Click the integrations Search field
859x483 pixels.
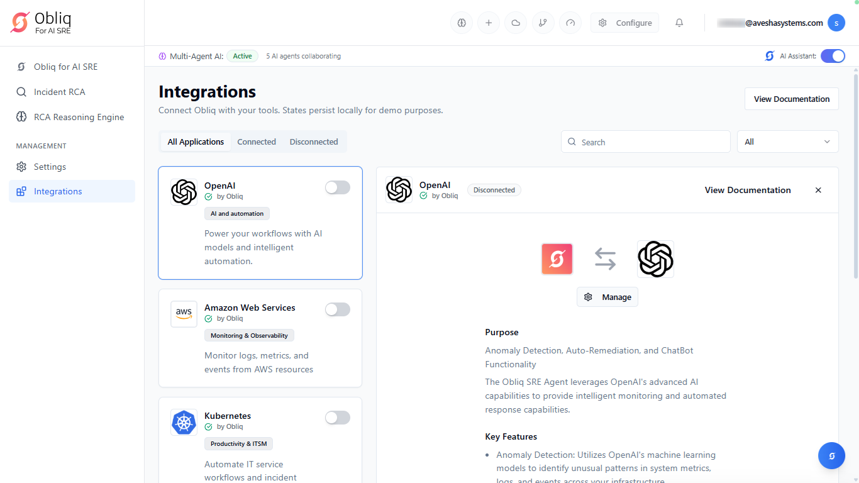point(646,142)
